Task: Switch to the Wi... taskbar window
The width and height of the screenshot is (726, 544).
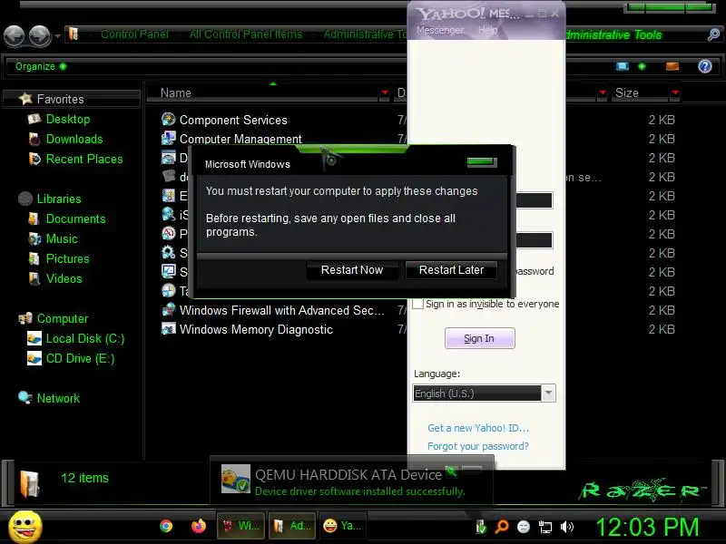Action: click(x=241, y=526)
